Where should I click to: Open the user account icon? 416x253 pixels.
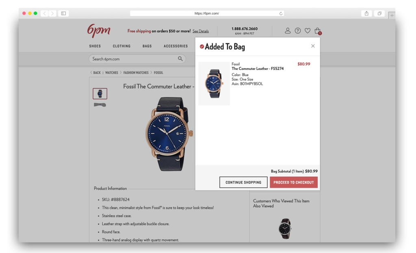288,31
